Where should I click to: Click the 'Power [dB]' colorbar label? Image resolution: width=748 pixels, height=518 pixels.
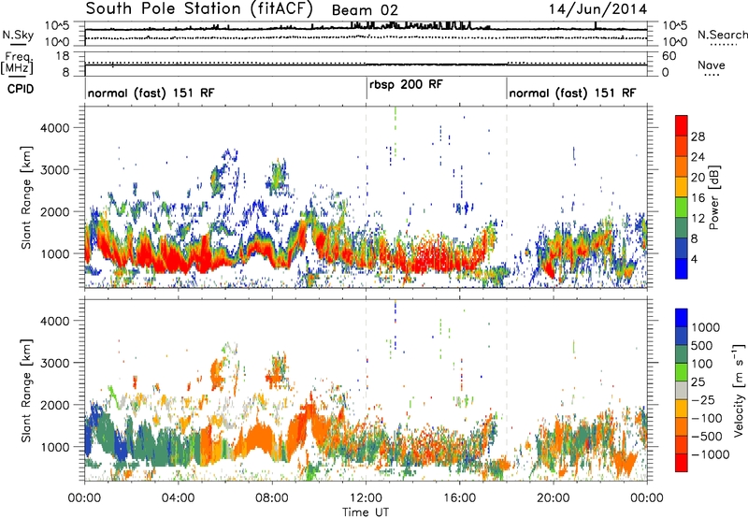(713, 197)
